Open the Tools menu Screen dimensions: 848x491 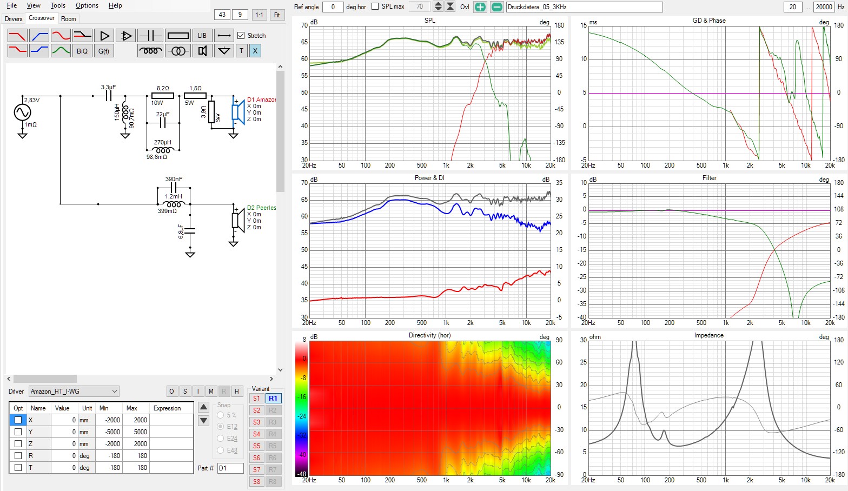click(x=58, y=5)
